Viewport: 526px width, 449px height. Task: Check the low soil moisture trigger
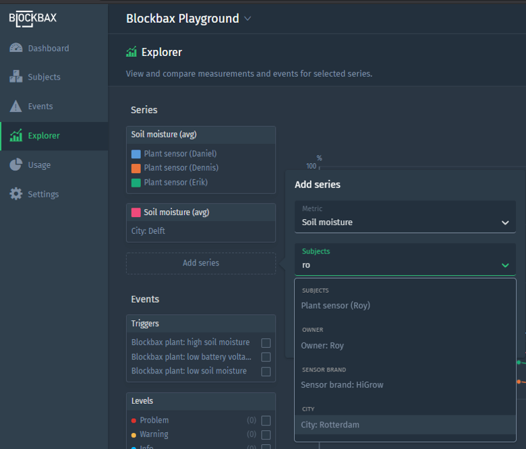[x=266, y=371]
